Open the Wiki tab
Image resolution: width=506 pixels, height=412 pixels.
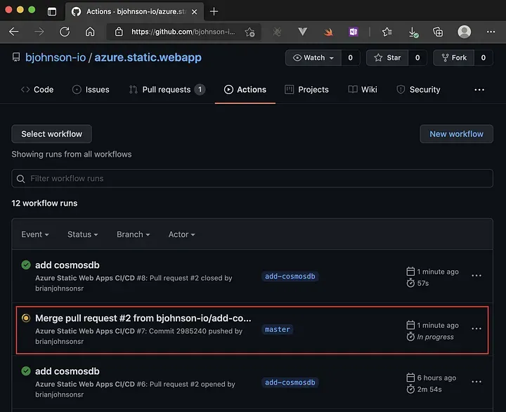pyautogui.click(x=363, y=90)
